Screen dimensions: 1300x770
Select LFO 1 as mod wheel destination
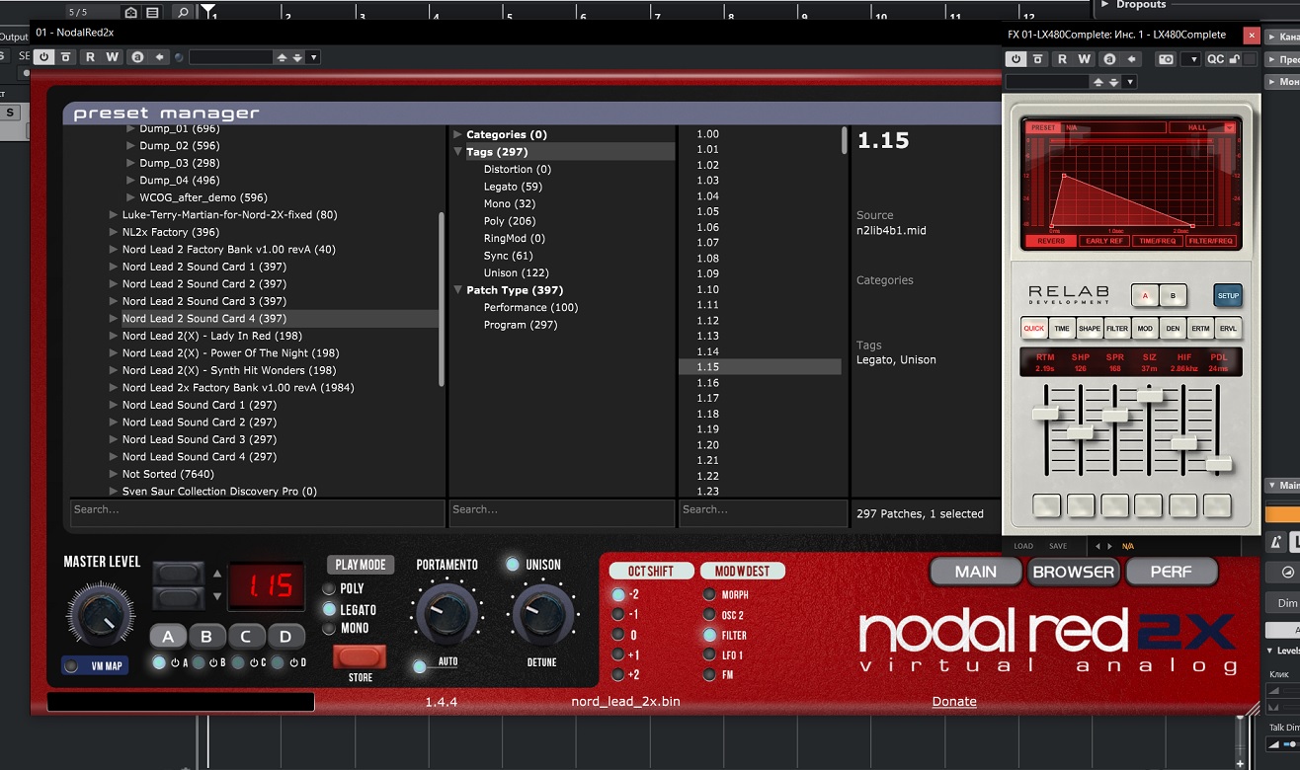(x=709, y=654)
